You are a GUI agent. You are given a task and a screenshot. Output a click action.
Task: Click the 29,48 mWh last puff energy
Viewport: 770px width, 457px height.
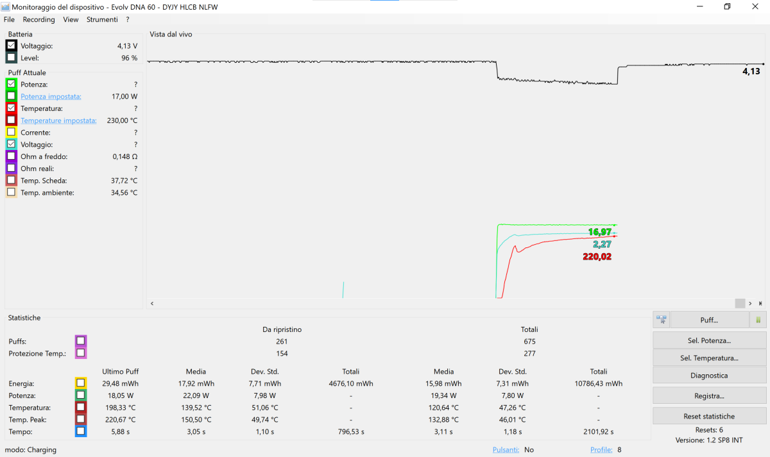[121, 383]
